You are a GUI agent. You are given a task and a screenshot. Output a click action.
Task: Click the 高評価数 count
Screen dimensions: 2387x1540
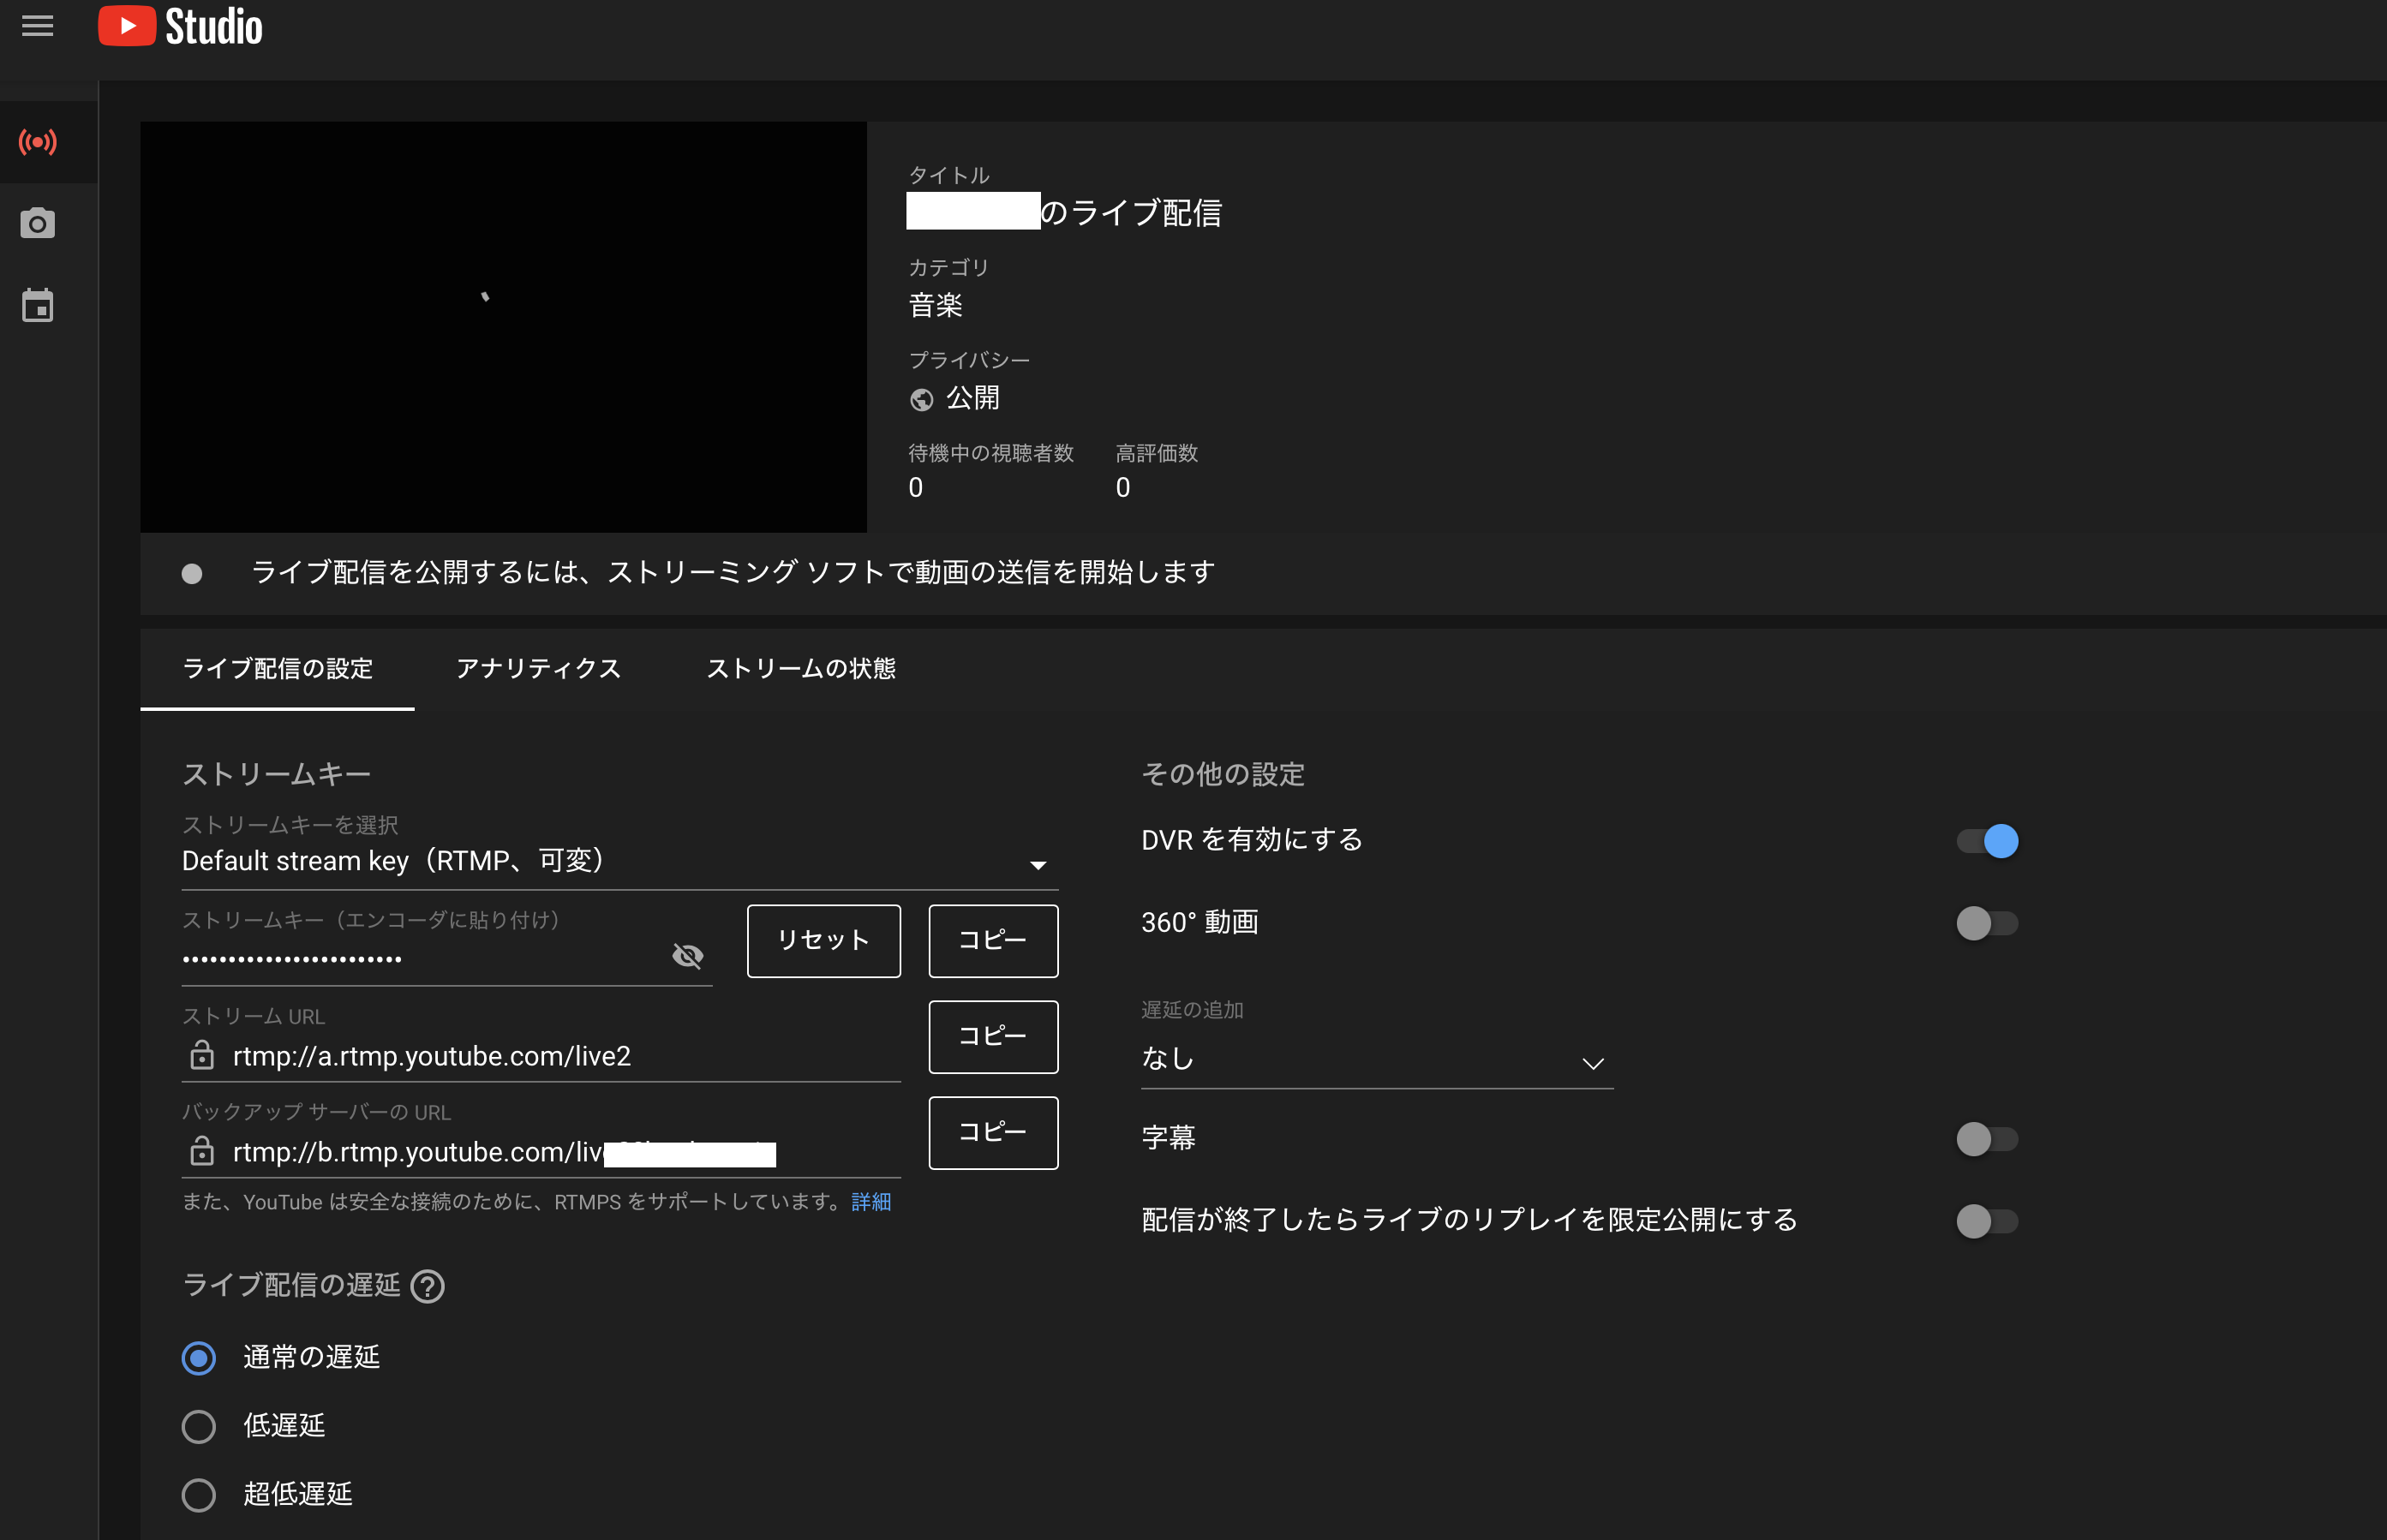[1123, 488]
